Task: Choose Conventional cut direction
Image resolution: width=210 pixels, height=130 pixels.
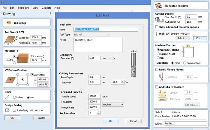Action: click(x=185, y=63)
